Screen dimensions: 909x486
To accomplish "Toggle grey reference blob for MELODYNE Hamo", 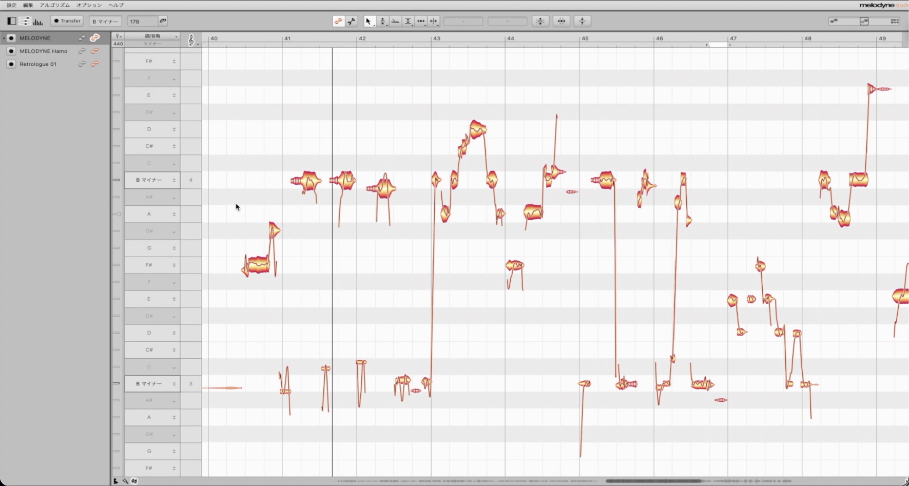I will click(82, 51).
